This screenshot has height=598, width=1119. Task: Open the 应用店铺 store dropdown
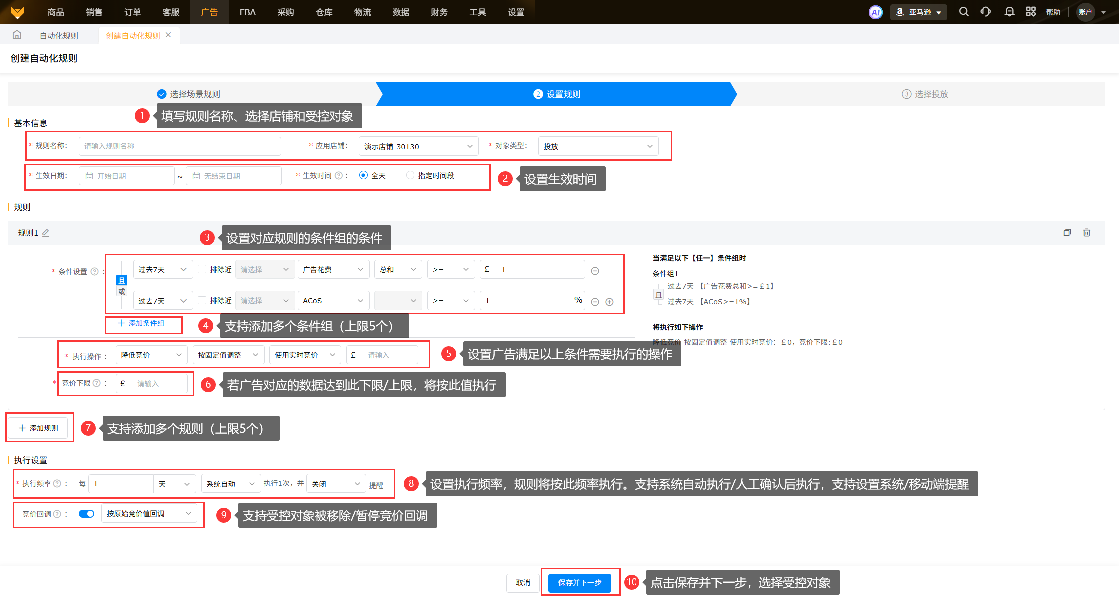[x=418, y=146]
